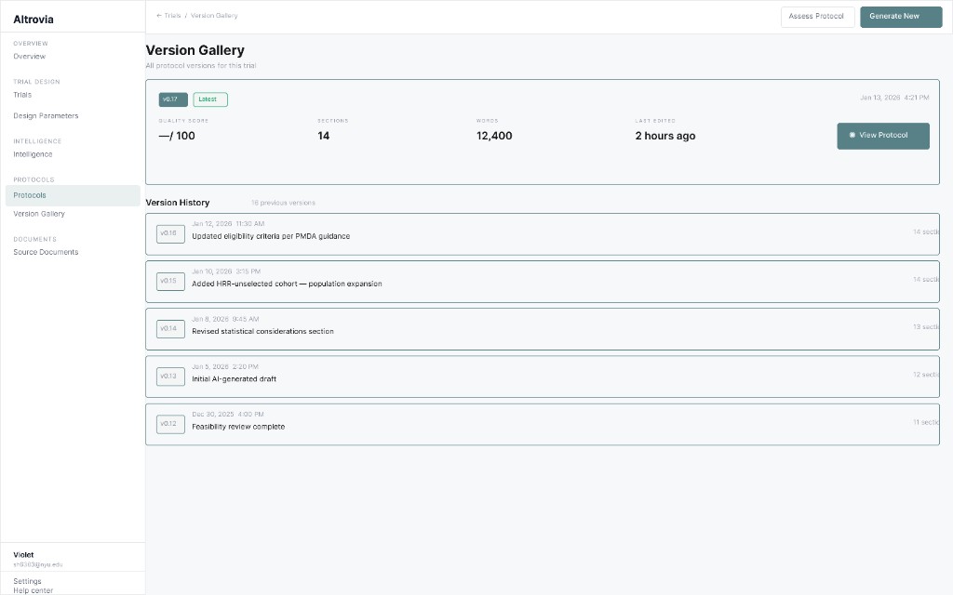Click the Generate New button

[900, 16]
